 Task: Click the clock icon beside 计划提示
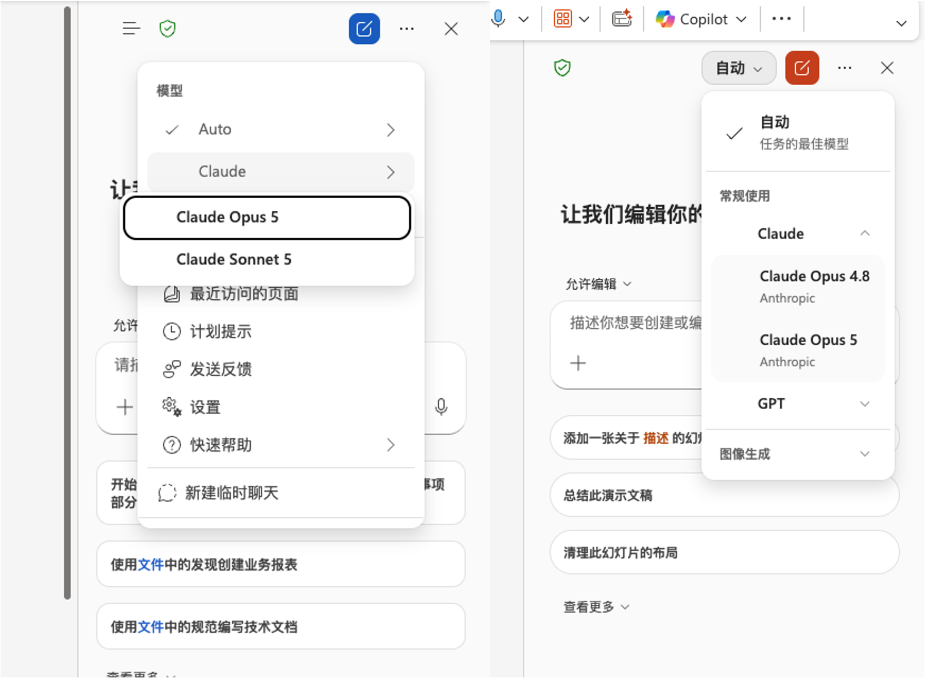pos(172,332)
